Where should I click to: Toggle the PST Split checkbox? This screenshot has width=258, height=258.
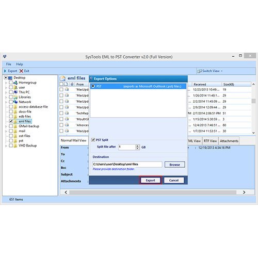tap(93, 140)
